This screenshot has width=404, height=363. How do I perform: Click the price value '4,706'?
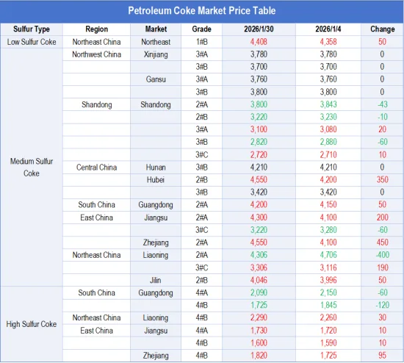pos(328,255)
